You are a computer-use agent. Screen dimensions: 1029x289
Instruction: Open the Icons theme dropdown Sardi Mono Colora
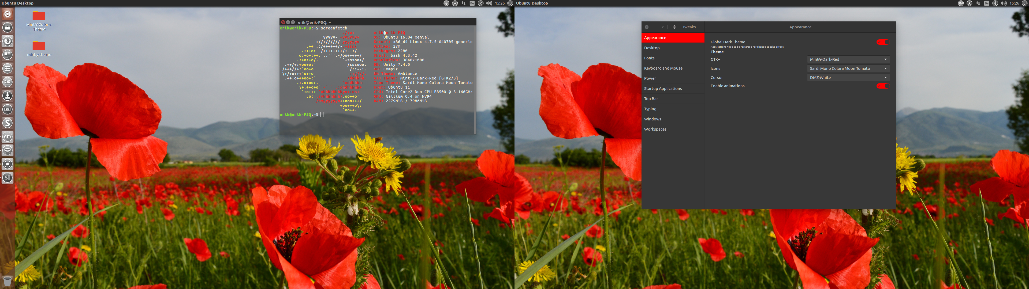click(x=848, y=68)
